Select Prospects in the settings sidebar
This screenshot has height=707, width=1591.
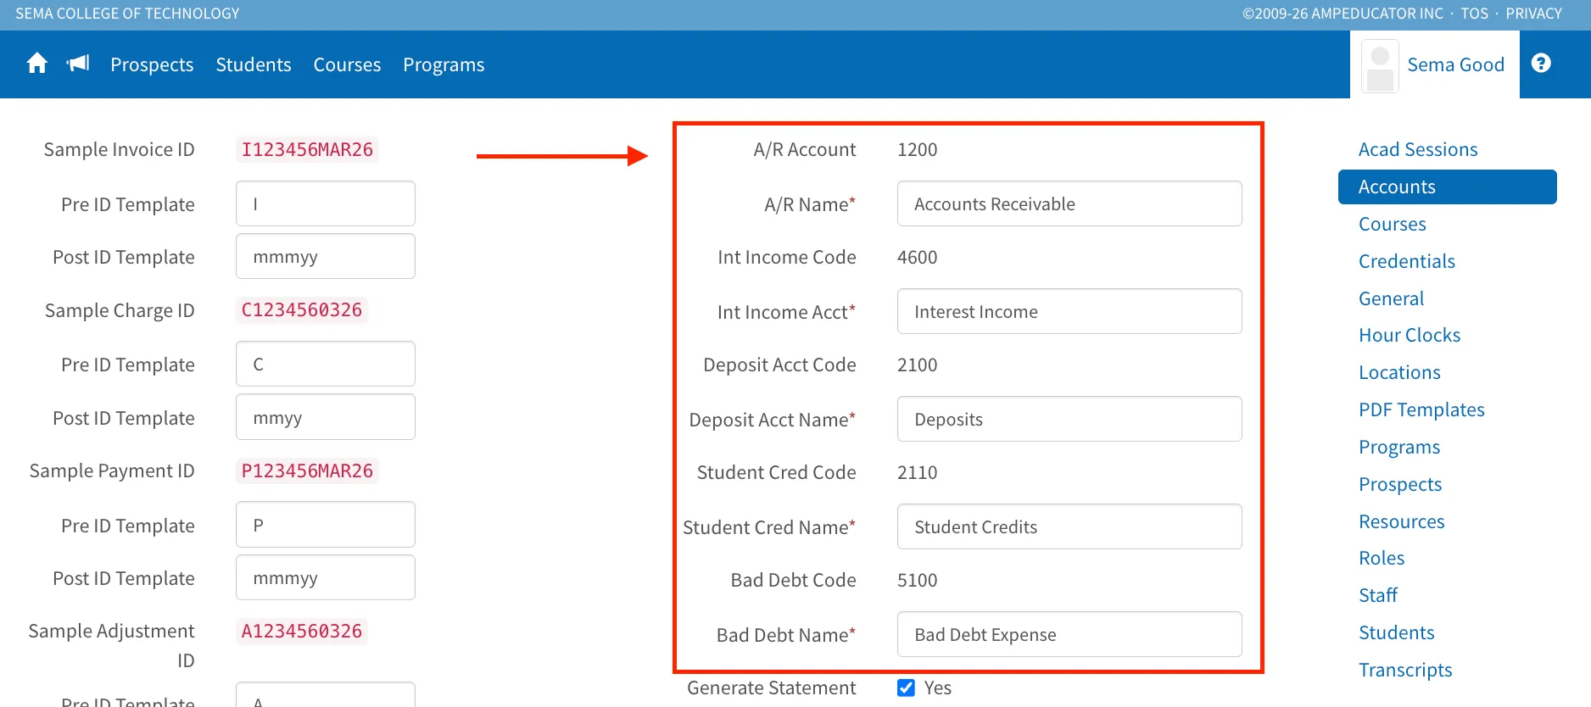click(1400, 484)
